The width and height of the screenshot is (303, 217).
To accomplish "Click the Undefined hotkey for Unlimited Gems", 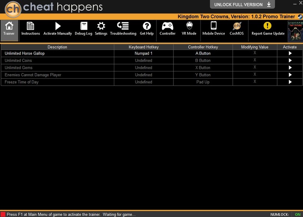I will coord(143,68).
